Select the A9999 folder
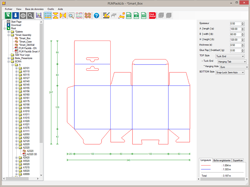This screenshot has height=187, width=250. [x=26, y=174]
